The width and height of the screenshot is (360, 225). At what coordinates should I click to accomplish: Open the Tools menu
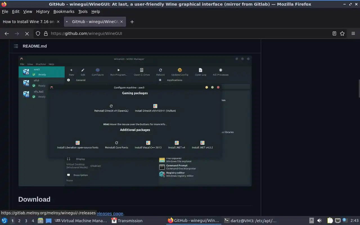83,12
